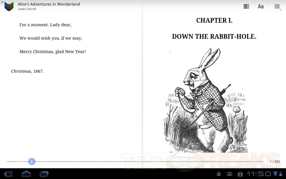Open the table of contents icon
This screenshot has width=286, height=179.
pyautogui.click(x=246, y=6)
